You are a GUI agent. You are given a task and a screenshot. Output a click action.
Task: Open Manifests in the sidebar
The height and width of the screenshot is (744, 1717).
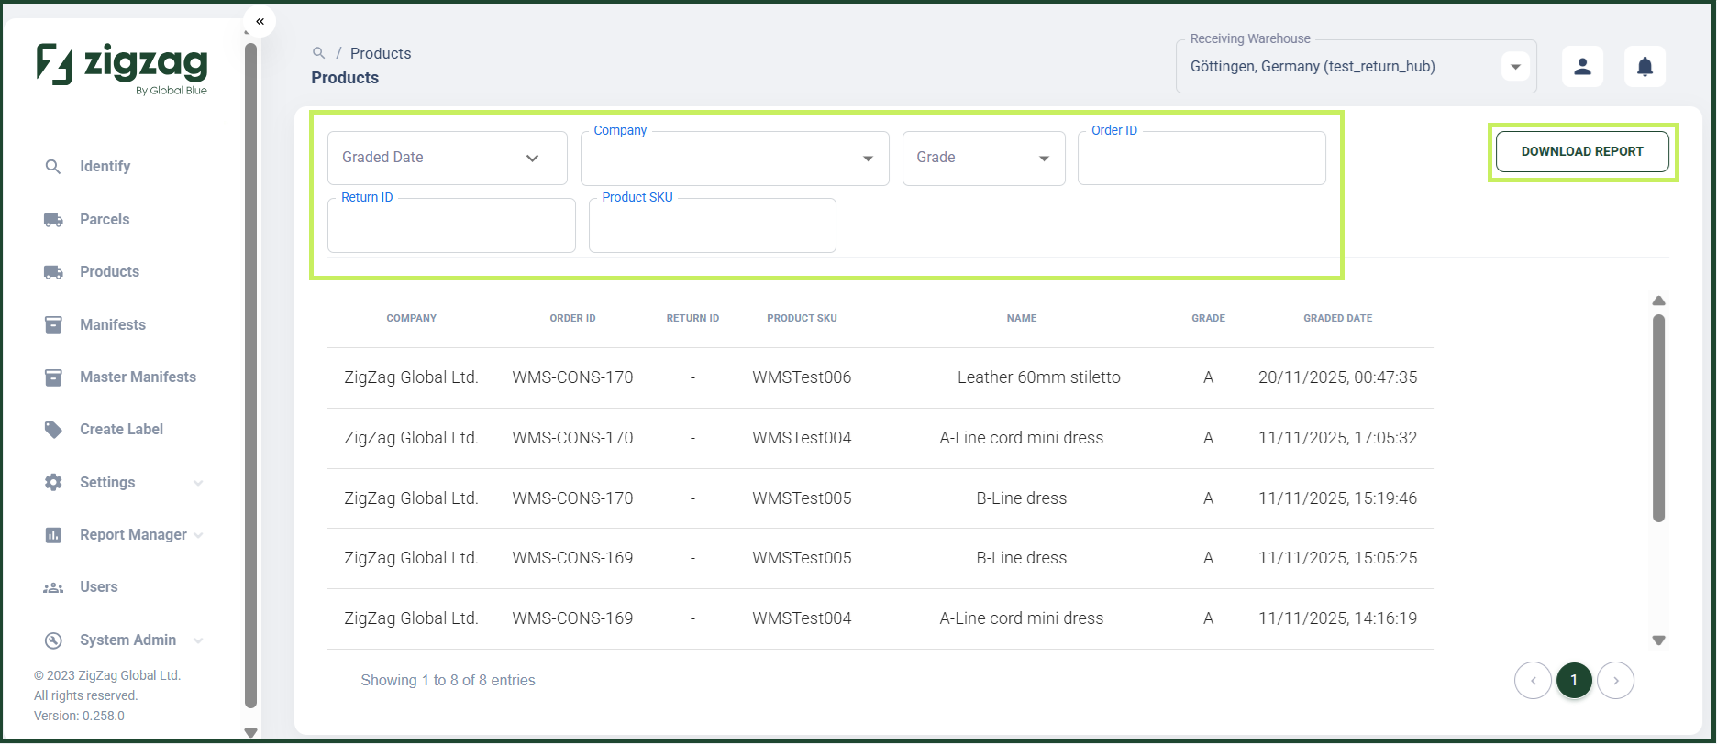point(113,325)
